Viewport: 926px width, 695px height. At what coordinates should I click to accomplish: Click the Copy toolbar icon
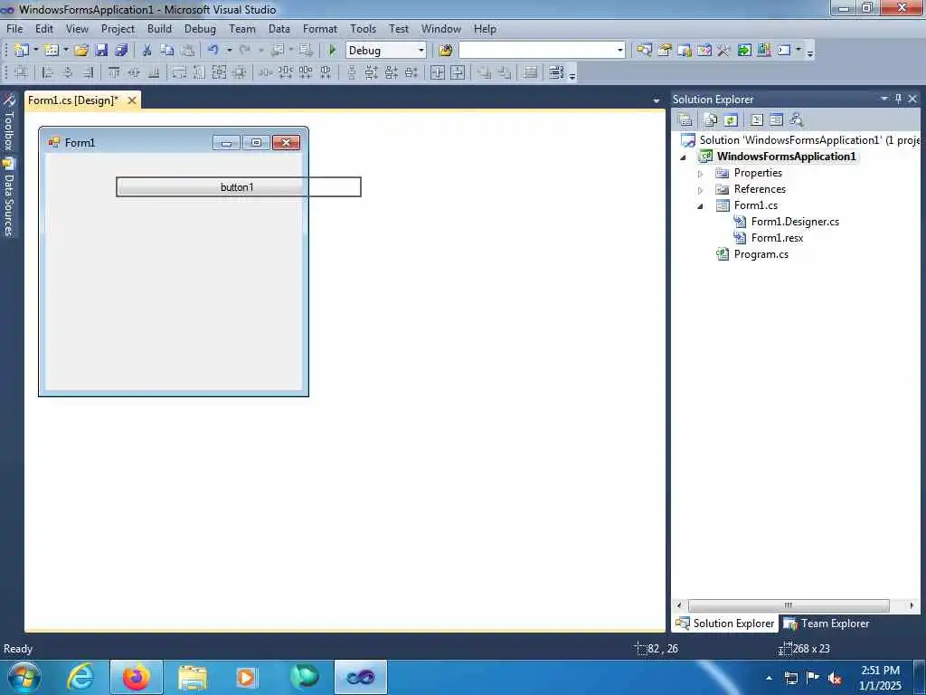[x=167, y=51]
